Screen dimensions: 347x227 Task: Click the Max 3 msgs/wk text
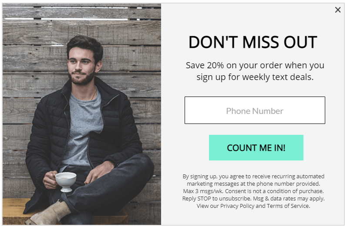point(203,191)
